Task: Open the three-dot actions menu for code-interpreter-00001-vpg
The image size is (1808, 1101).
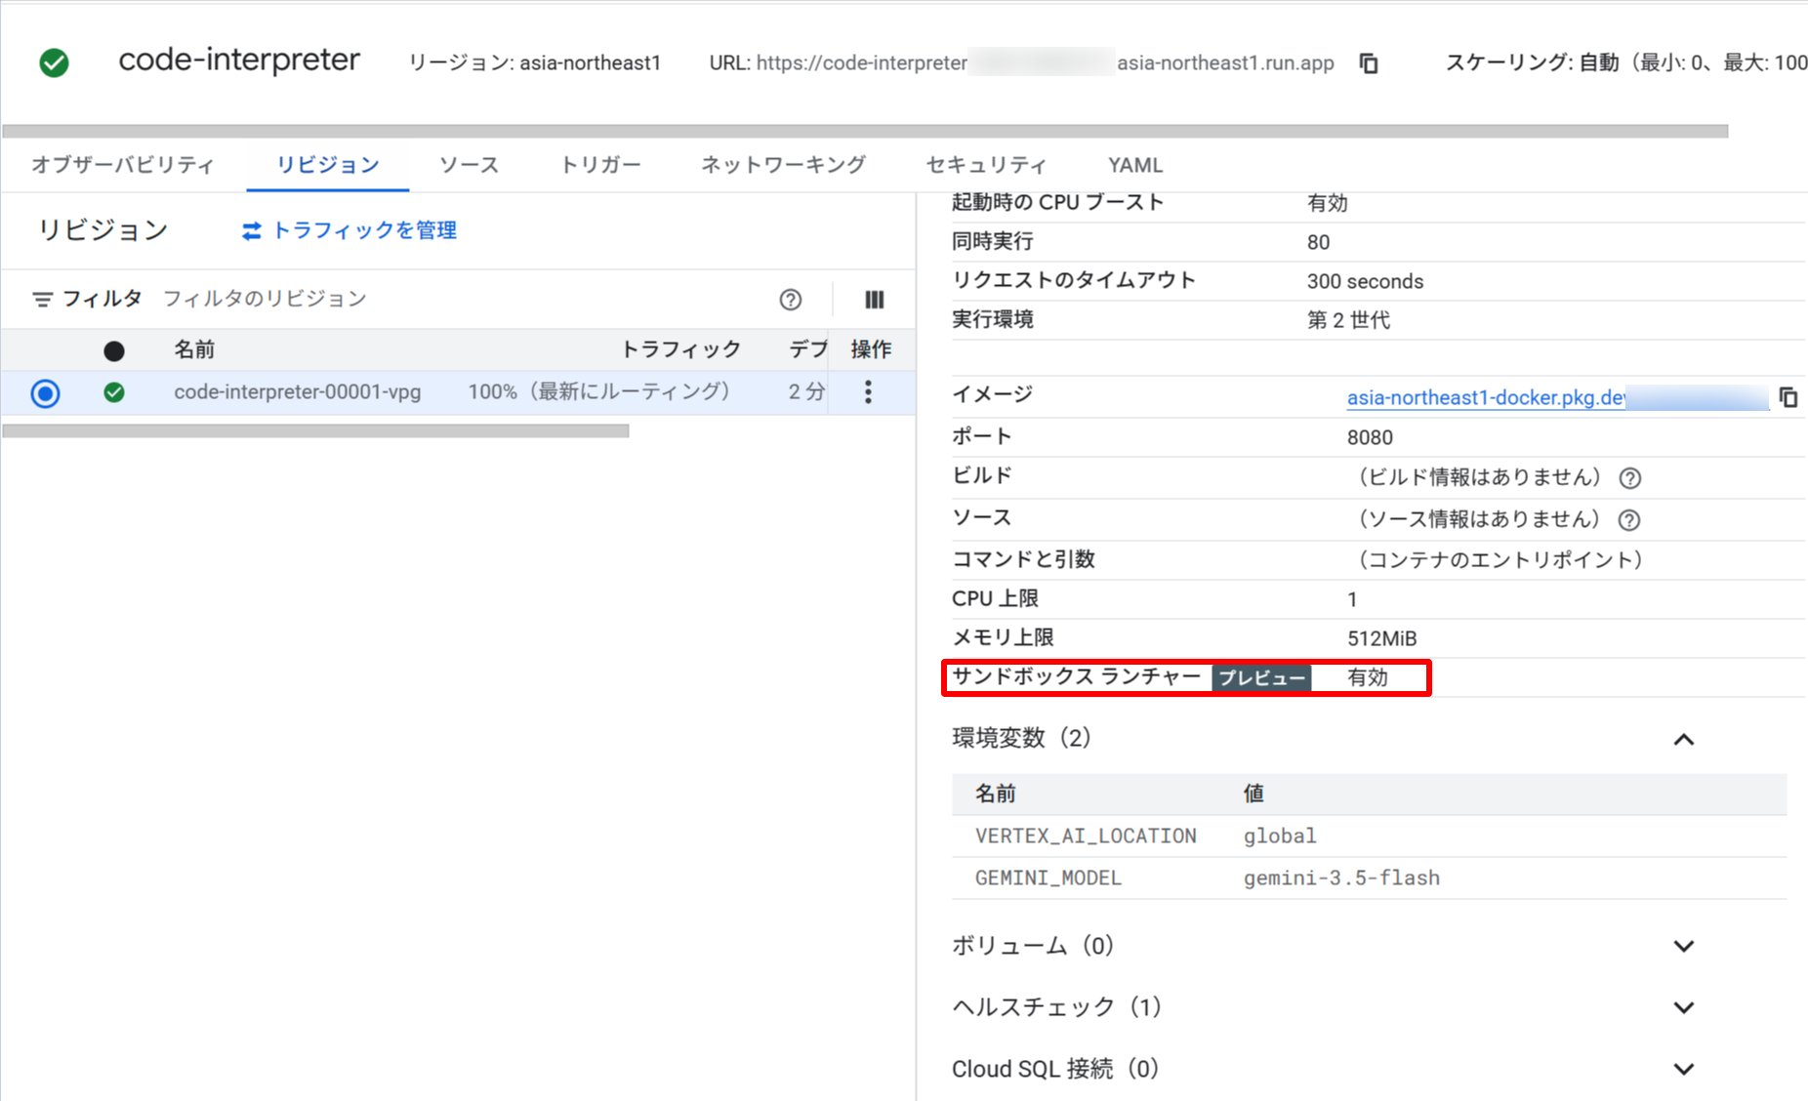Action: click(x=868, y=392)
